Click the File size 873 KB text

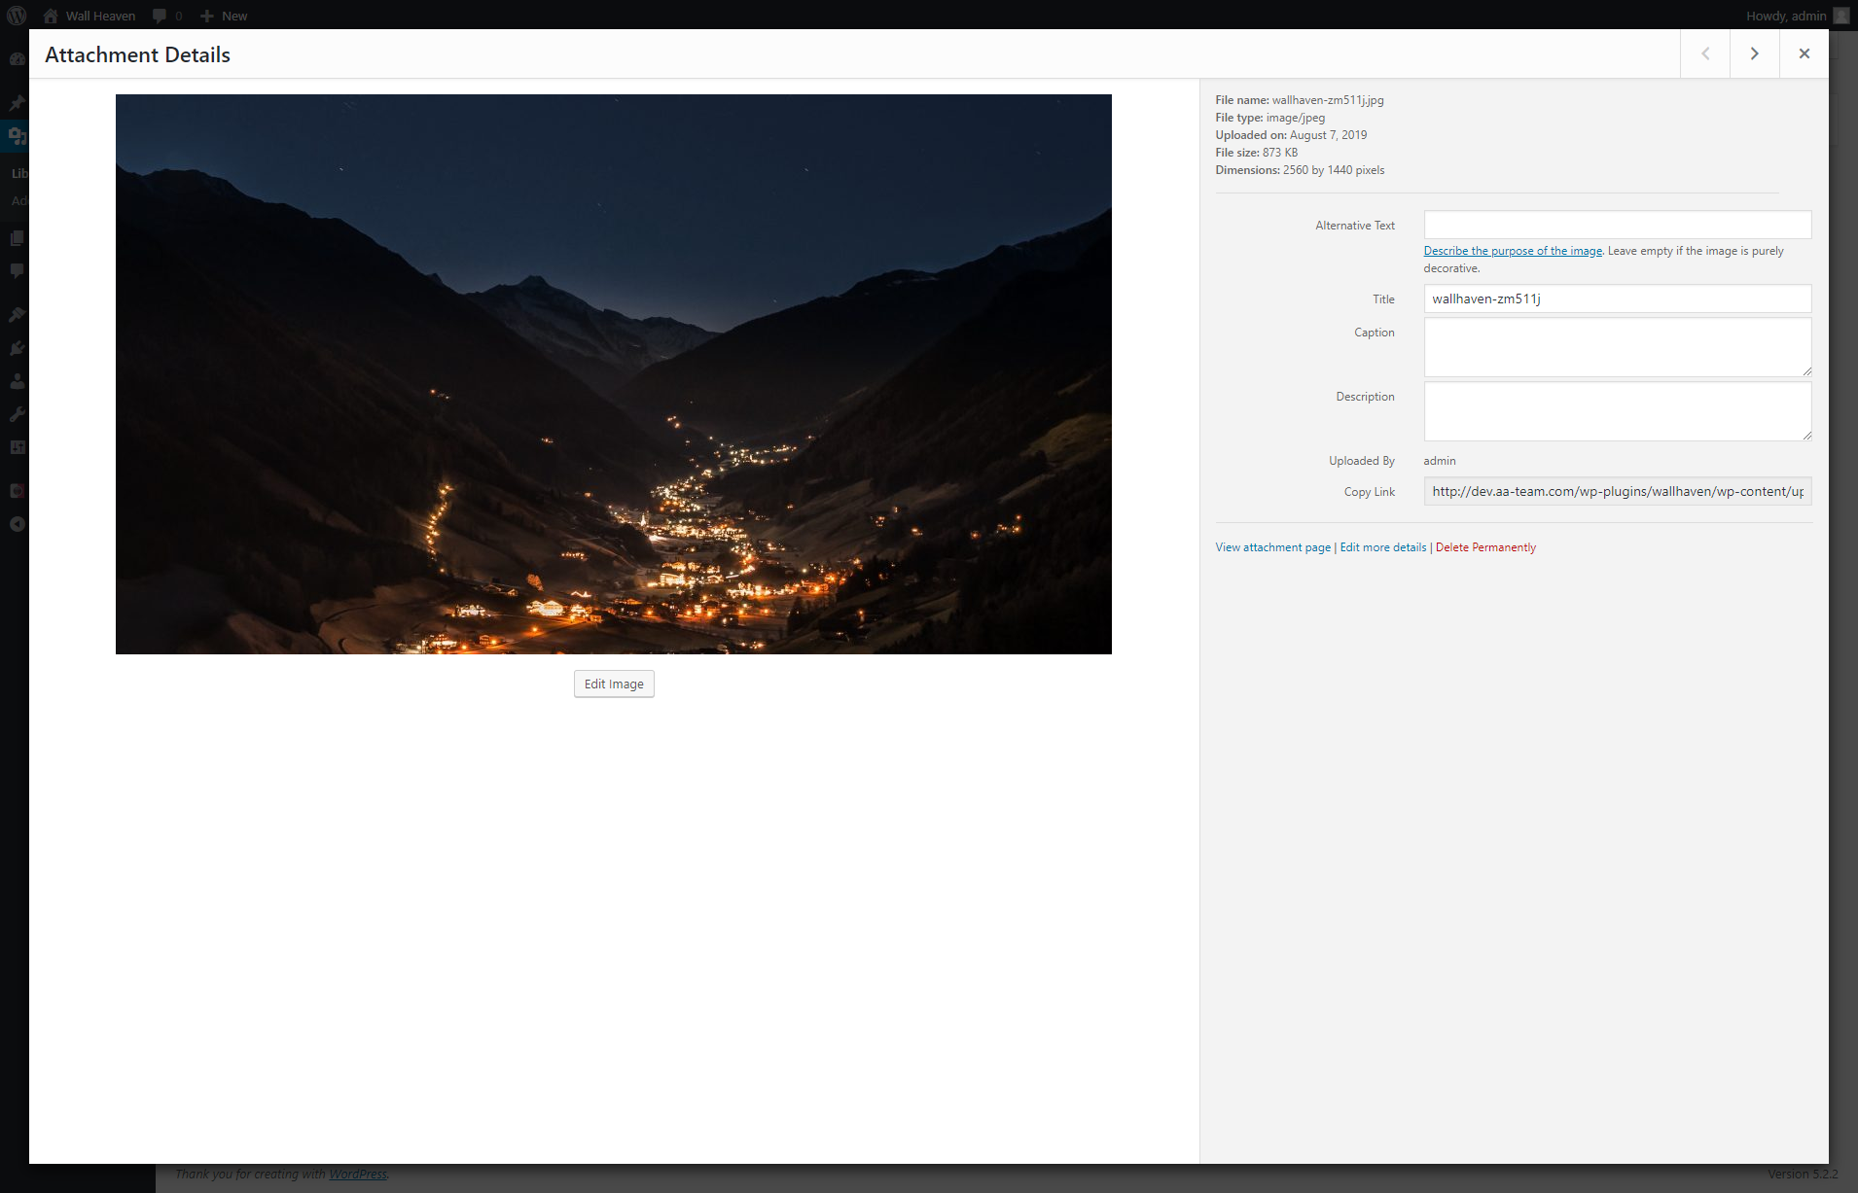coord(1256,153)
